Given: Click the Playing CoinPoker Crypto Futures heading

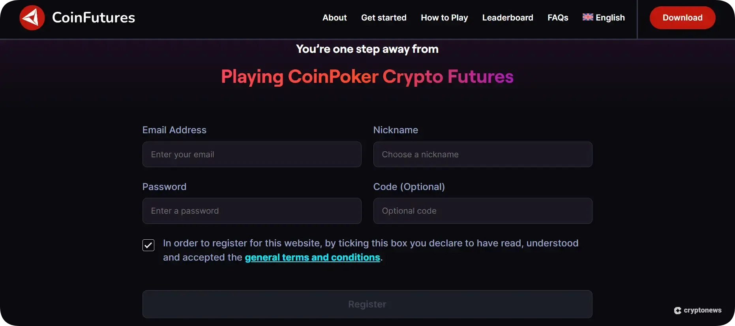Looking at the screenshot, I should pyautogui.click(x=367, y=77).
